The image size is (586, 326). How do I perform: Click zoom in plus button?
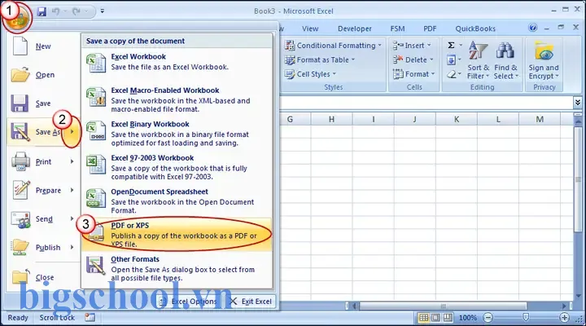point(564,318)
